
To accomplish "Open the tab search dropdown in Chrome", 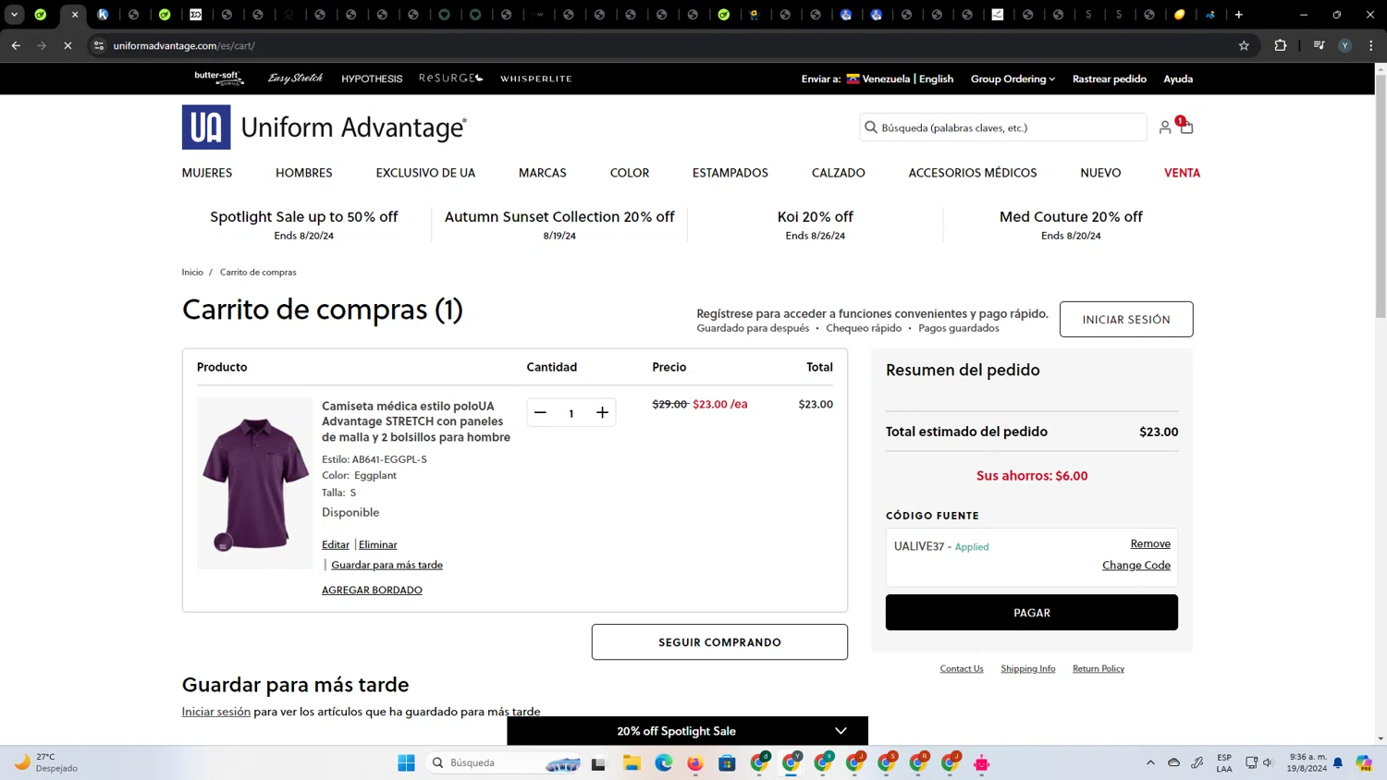I will pyautogui.click(x=15, y=15).
